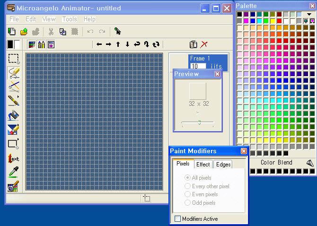
Task: Switch to the Effect tab
Action: (203, 165)
